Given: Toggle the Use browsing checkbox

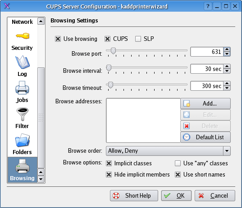Looking at the screenshot, I should 58,39.
